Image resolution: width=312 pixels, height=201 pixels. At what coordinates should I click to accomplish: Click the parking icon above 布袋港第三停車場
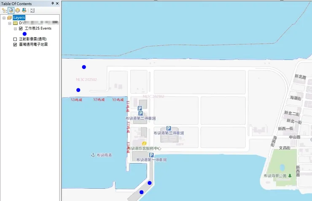pos(169,128)
